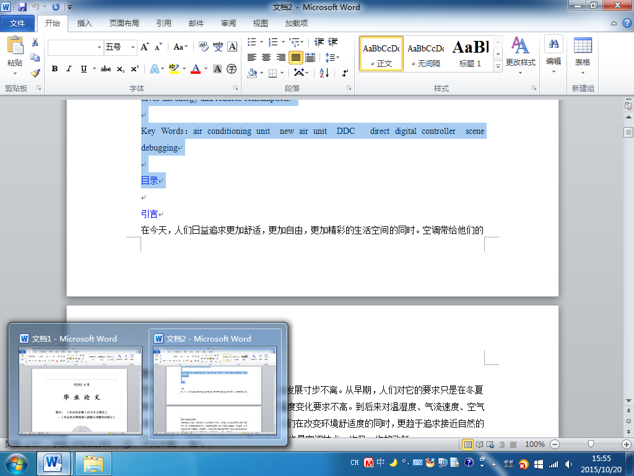Open the folder Explorer taskbar icon
Image resolution: width=634 pixels, height=476 pixels.
click(93, 464)
